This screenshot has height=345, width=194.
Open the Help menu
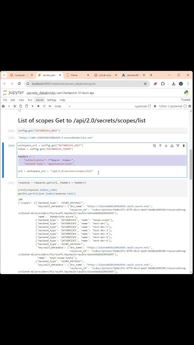point(62,100)
